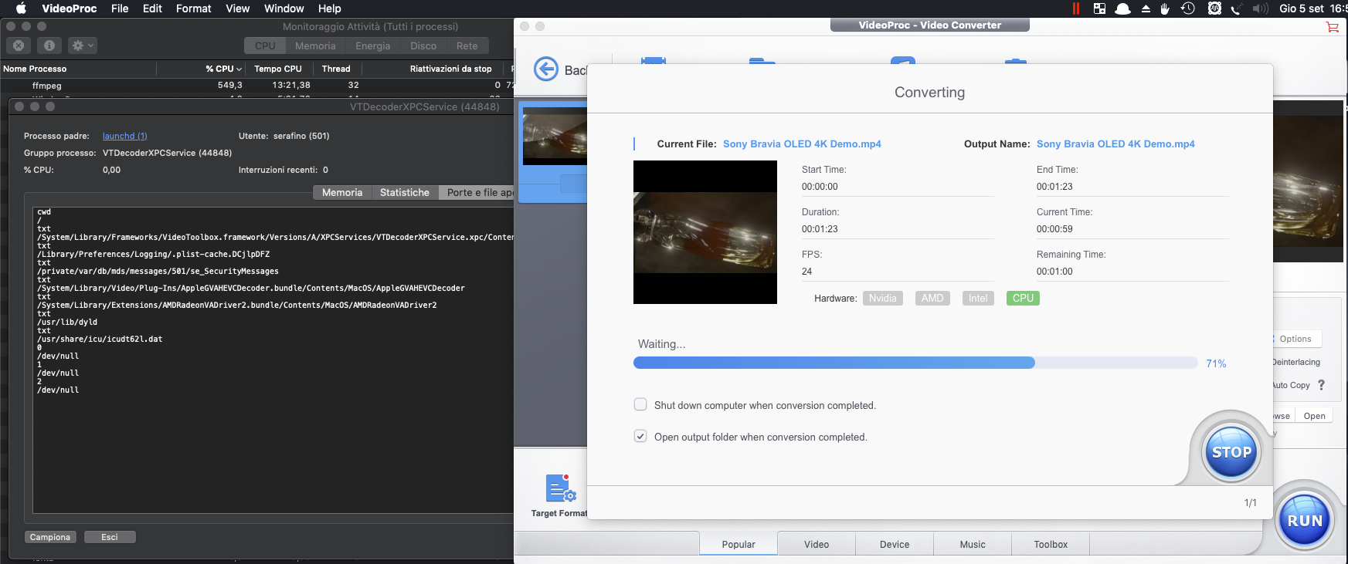The height and width of the screenshot is (564, 1348).
Task: Click the eject menu bar icon
Action: 1146,8
